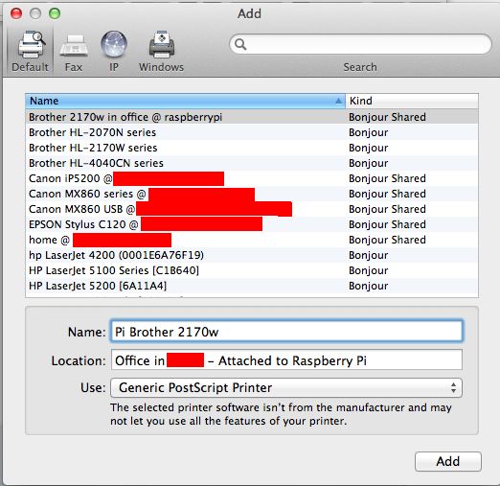Pick Brother HL-4040CN series printer

(x=252, y=163)
